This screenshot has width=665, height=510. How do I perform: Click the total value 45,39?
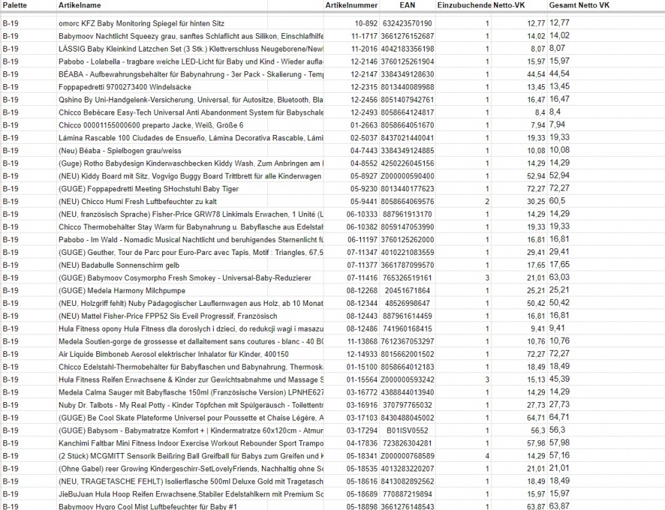point(559,379)
